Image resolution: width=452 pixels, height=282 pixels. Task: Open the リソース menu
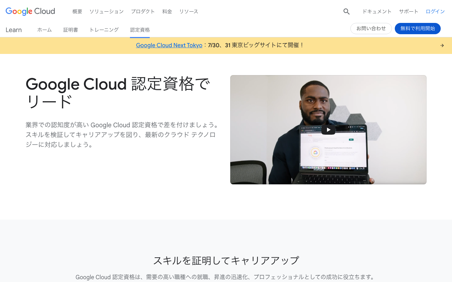(189, 11)
